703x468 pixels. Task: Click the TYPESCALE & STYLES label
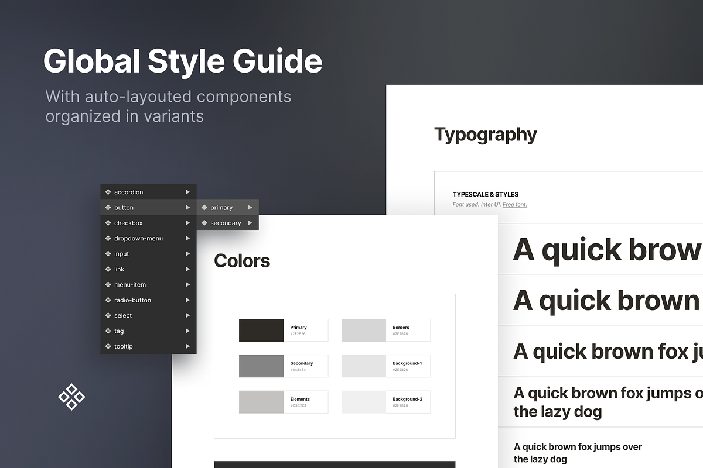486,194
